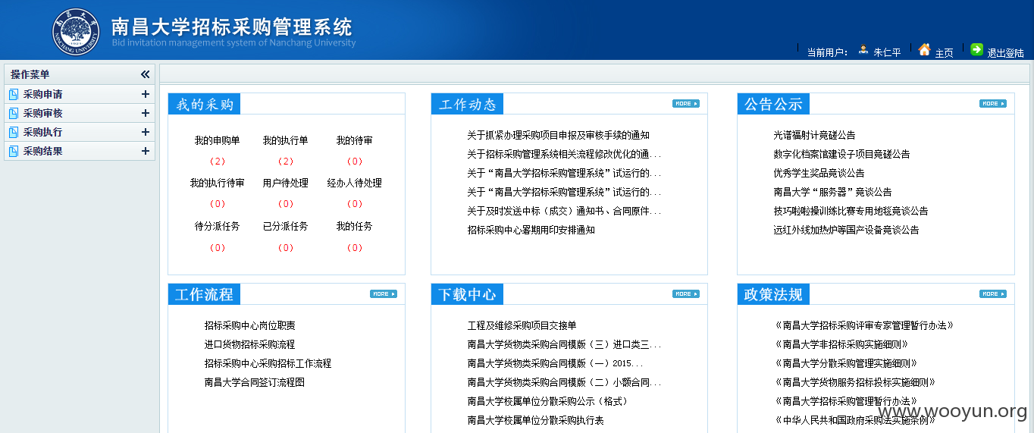Click document icon beside 采购结果
This screenshot has width=1034, height=433.
[x=12, y=151]
